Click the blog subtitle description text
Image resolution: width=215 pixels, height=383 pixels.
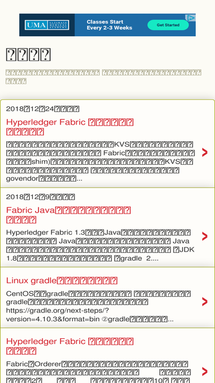104,77
